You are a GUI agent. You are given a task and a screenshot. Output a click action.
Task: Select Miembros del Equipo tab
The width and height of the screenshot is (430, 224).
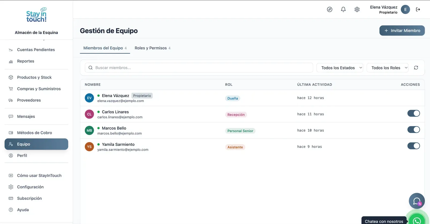105,48
